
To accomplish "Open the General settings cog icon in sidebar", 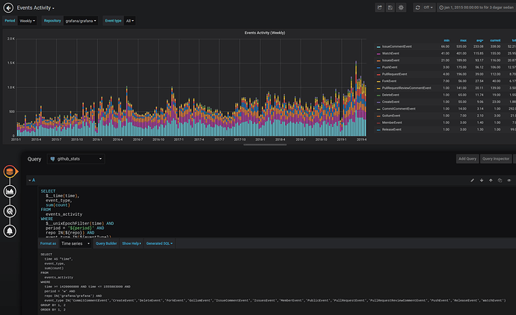I will [10, 212].
